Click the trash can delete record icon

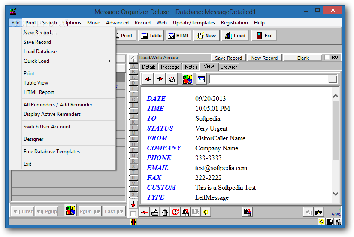pyautogui.click(x=165, y=212)
